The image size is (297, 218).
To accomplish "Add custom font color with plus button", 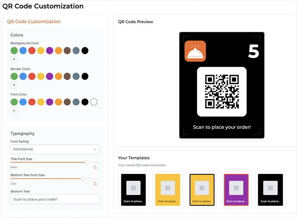I will pyautogui.click(x=14, y=111).
